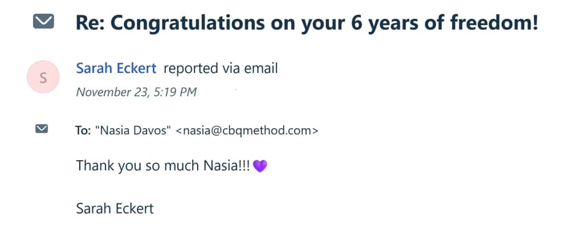Click the "To:" label
The height and width of the screenshot is (233, 570).
tap(83, 130)
